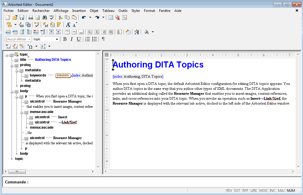This screenshot has height=195, width=303.
Task: Select 'Authoring DITA Topics' title in tree
Action: point(53,59)
